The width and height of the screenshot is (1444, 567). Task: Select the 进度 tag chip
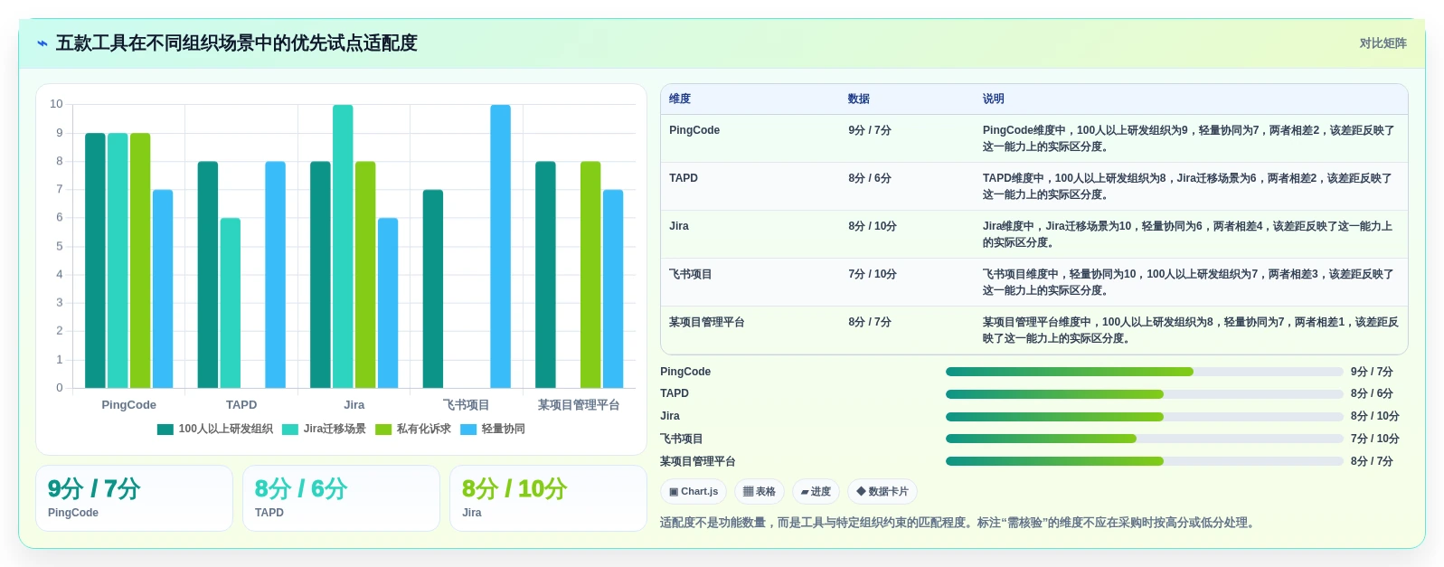[x=816, y=491]
